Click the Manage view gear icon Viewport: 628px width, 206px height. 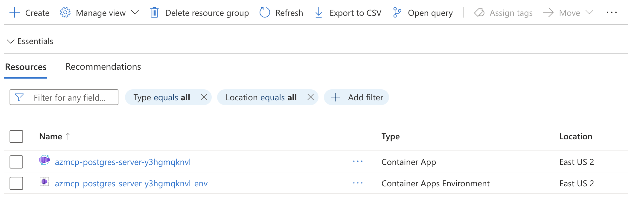[x=65, y=13]
